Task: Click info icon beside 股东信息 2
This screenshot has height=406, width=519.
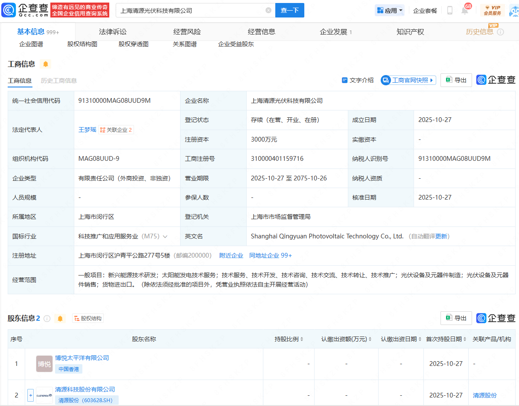Action: tap(47, 319)
